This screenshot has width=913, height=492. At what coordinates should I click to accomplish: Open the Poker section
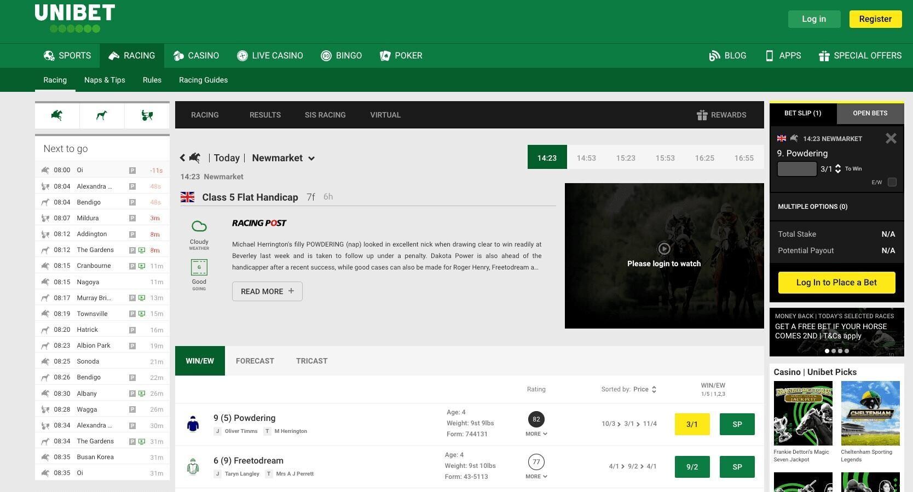[x=401, y=56]
